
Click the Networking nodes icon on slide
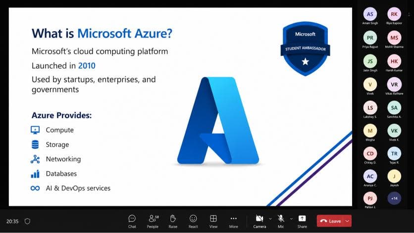[x=35, y=159]
